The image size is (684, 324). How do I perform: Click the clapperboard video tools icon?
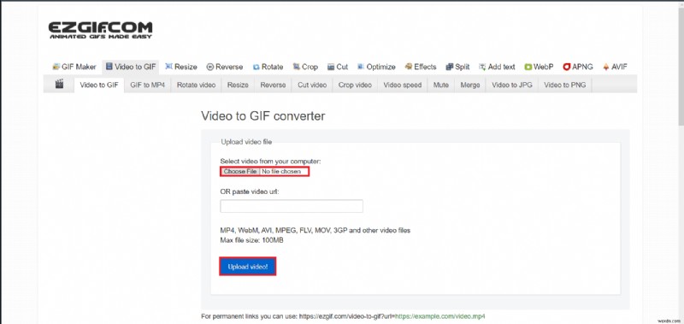coord(59,84)
